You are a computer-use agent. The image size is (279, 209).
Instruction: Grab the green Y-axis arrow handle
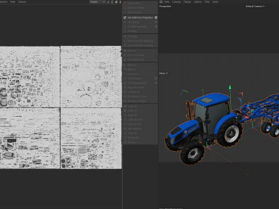pyautogui.click(x=230, y=87)
